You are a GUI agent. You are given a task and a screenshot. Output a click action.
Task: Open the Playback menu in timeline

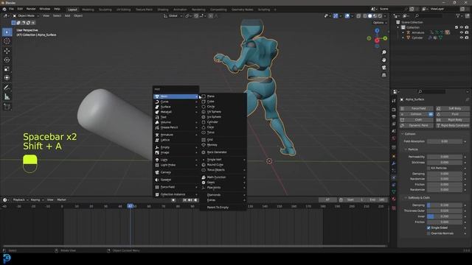(19, 199)
